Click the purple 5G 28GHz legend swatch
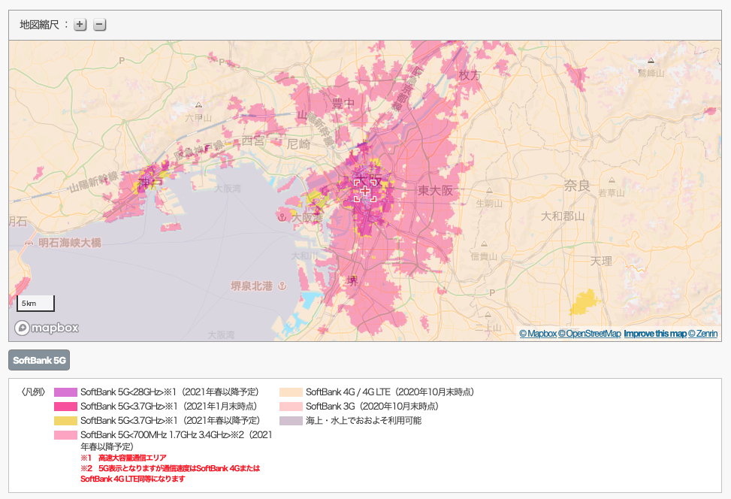The height and width of the screenshot is (499, 731). click(x=65, y=392)
